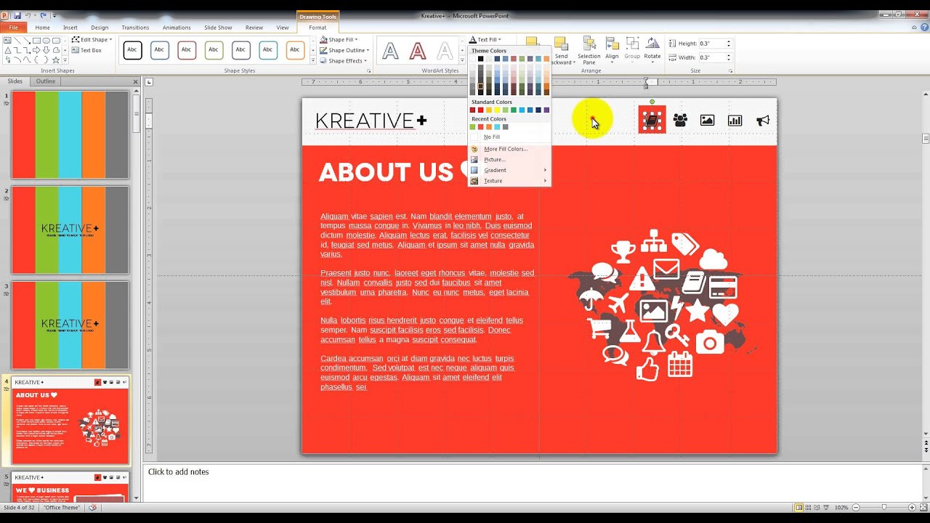Pick the red Standard Color swatch
930x523 pixels.
tap(480, 110)
